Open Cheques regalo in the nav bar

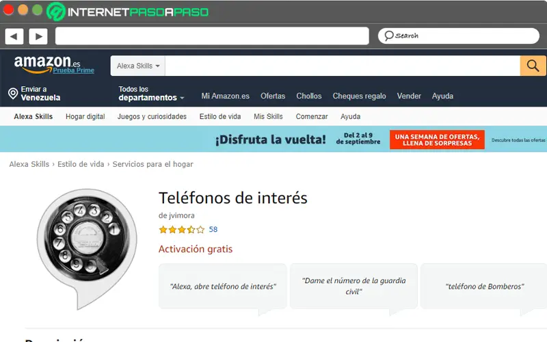[x=360, y=96]
